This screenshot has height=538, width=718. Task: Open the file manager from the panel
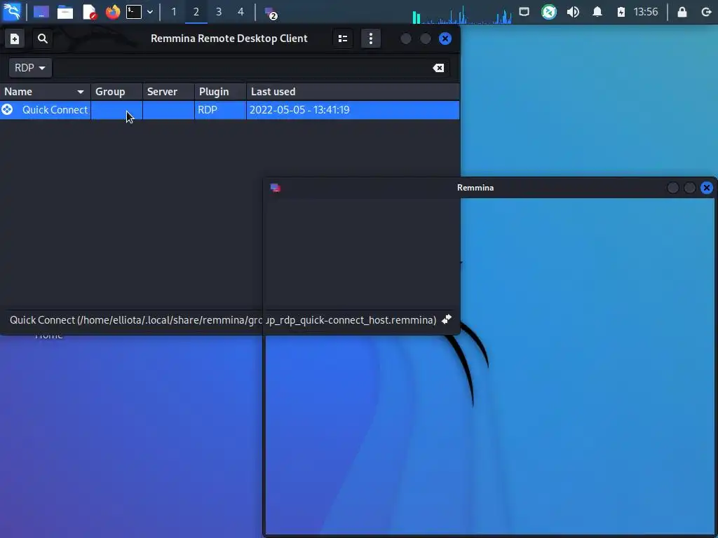coord(65,12)
